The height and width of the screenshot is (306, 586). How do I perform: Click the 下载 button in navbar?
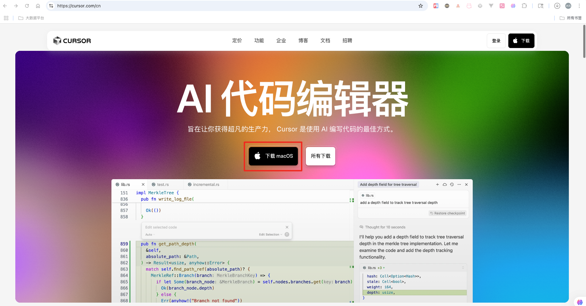521,41
